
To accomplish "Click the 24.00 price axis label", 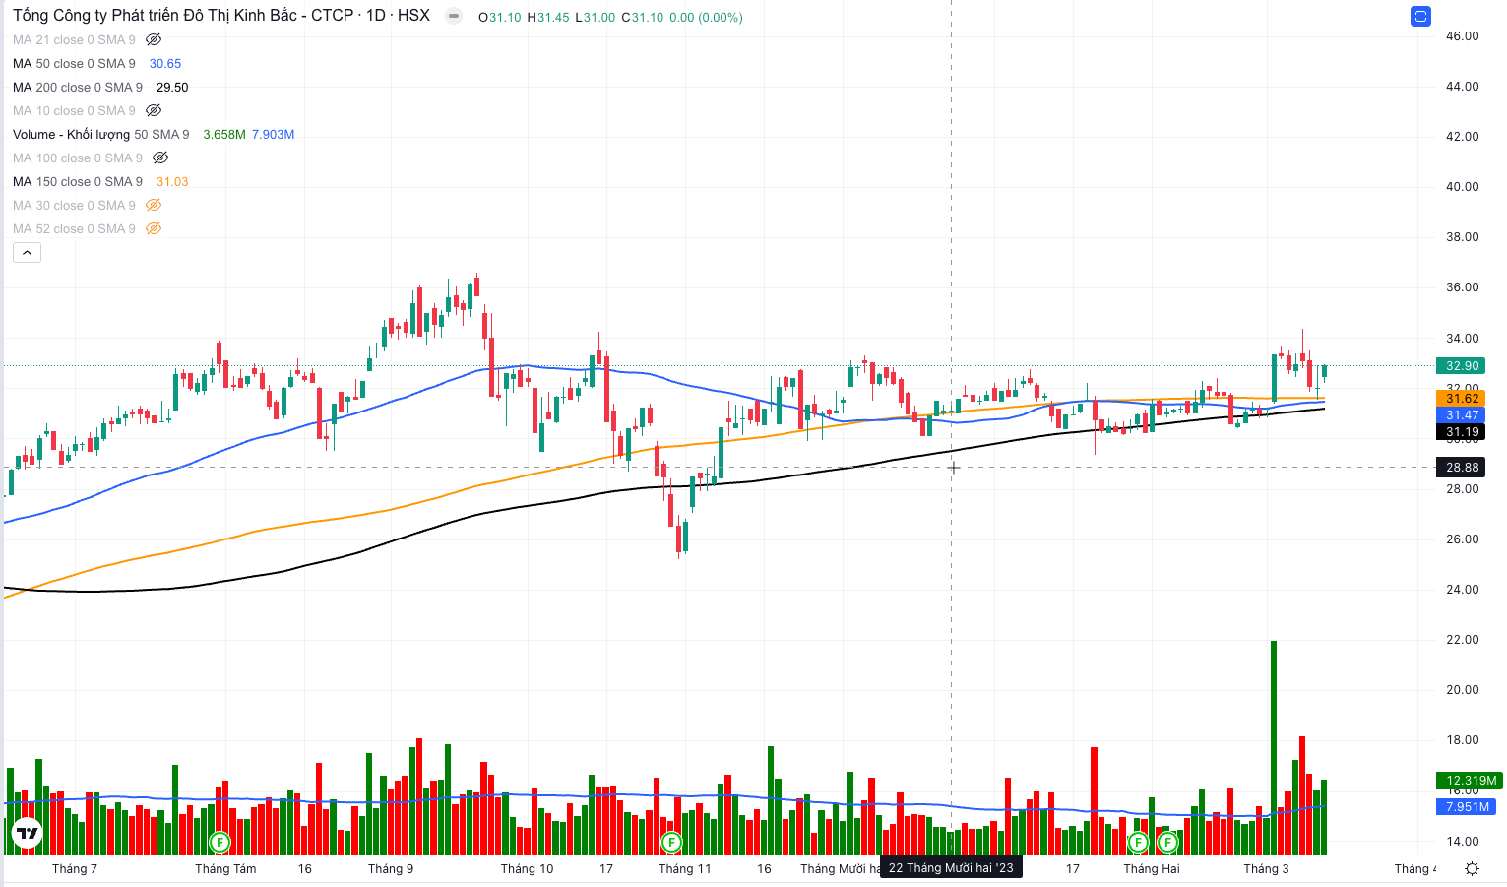I will click(x=1462, y=590).
